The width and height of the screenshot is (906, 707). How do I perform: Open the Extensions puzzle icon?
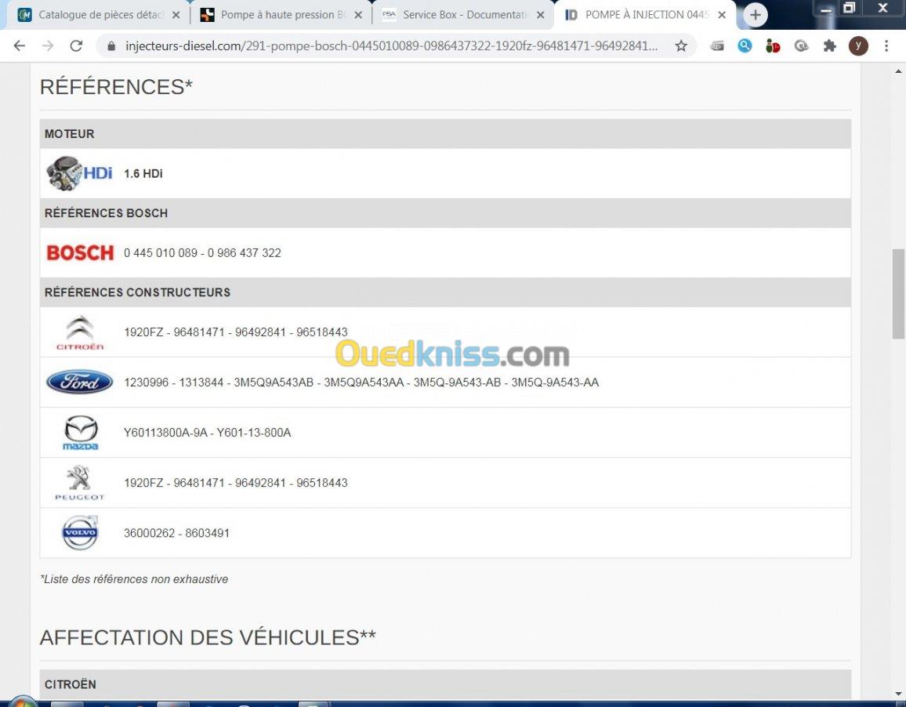pyautogui.click(x=830, y=45)
